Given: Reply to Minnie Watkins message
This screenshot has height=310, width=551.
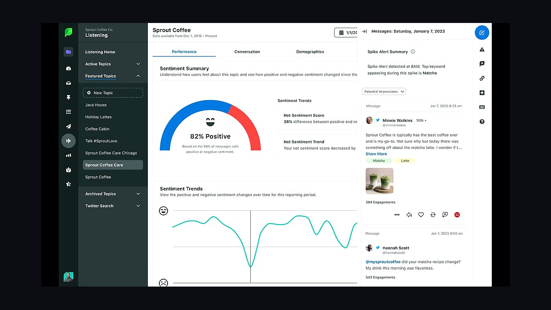Looking at the screenshot, I should 409,214.
